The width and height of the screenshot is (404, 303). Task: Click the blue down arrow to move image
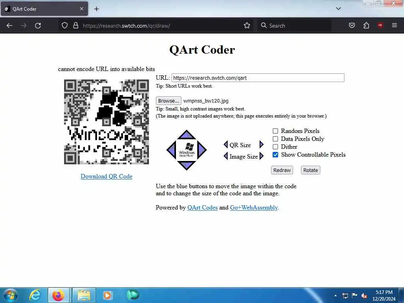click(187, 165)
